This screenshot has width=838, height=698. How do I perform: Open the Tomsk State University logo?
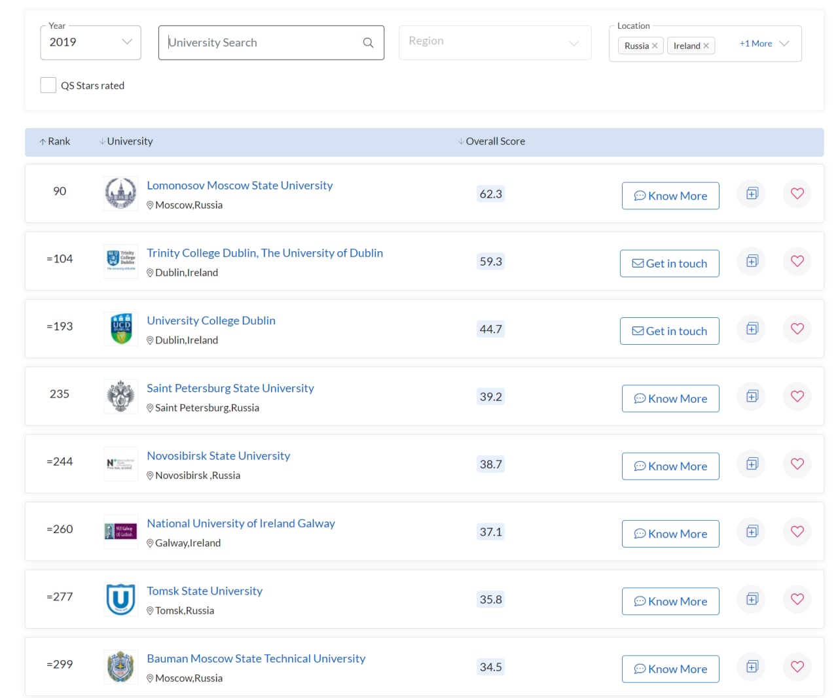120,599
